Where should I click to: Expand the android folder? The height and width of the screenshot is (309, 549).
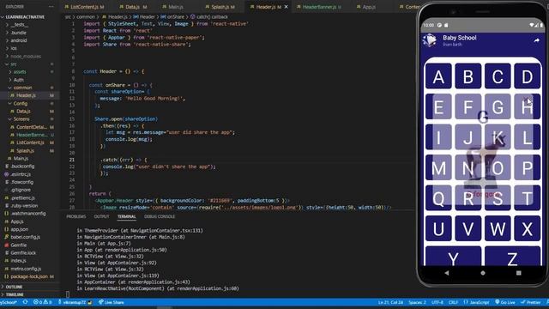pyautogui.click(x=19, y=40)
